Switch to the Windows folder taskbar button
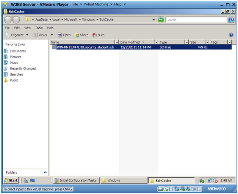Viewport: 238px width, 194px height. pyautogui.click(x=124, y=180)
